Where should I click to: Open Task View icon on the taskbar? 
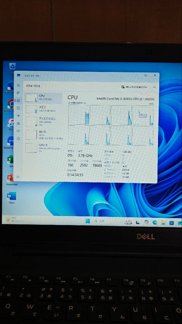tap(137, 222)
